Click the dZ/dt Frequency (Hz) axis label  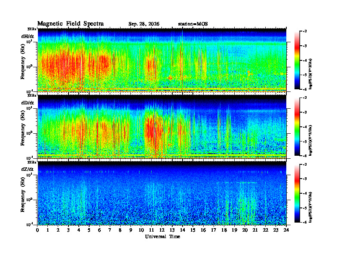click(x=23, y=201)
